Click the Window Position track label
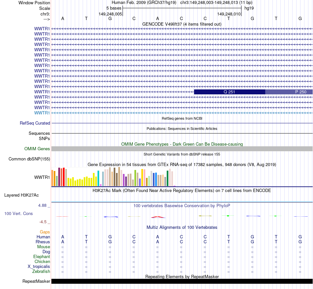The height and width of the screenshot is (289, 313). tap(34, 3)
